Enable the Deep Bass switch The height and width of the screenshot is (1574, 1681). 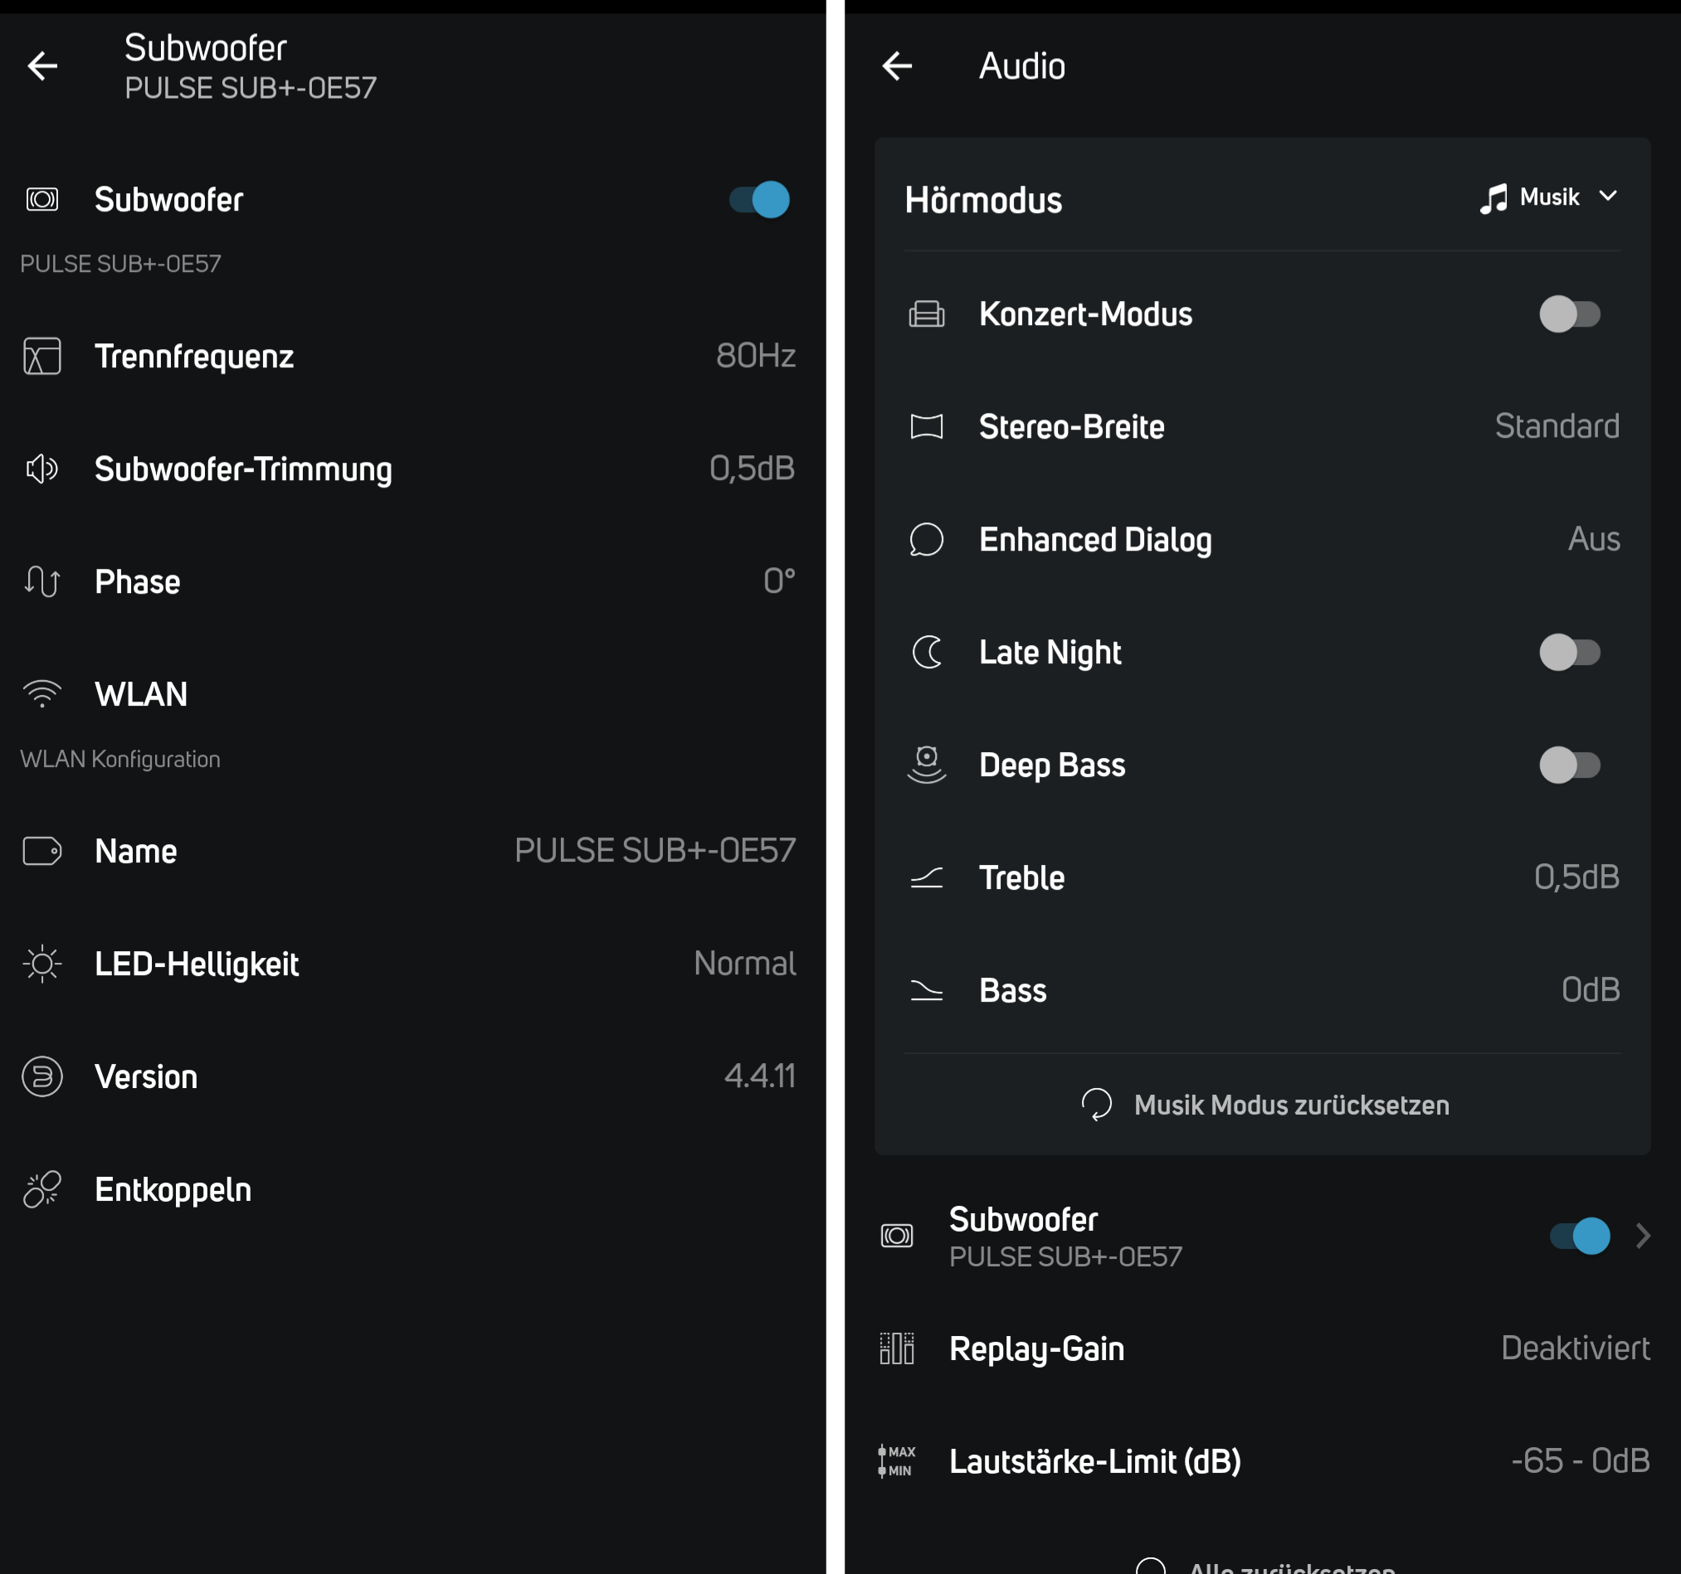point(1569,765)
